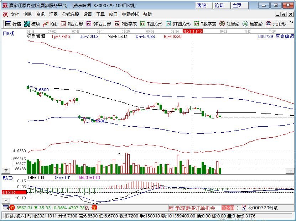Click the MACD indicator label
Viewport: 296px width, 221px height.
click(7, 177)
